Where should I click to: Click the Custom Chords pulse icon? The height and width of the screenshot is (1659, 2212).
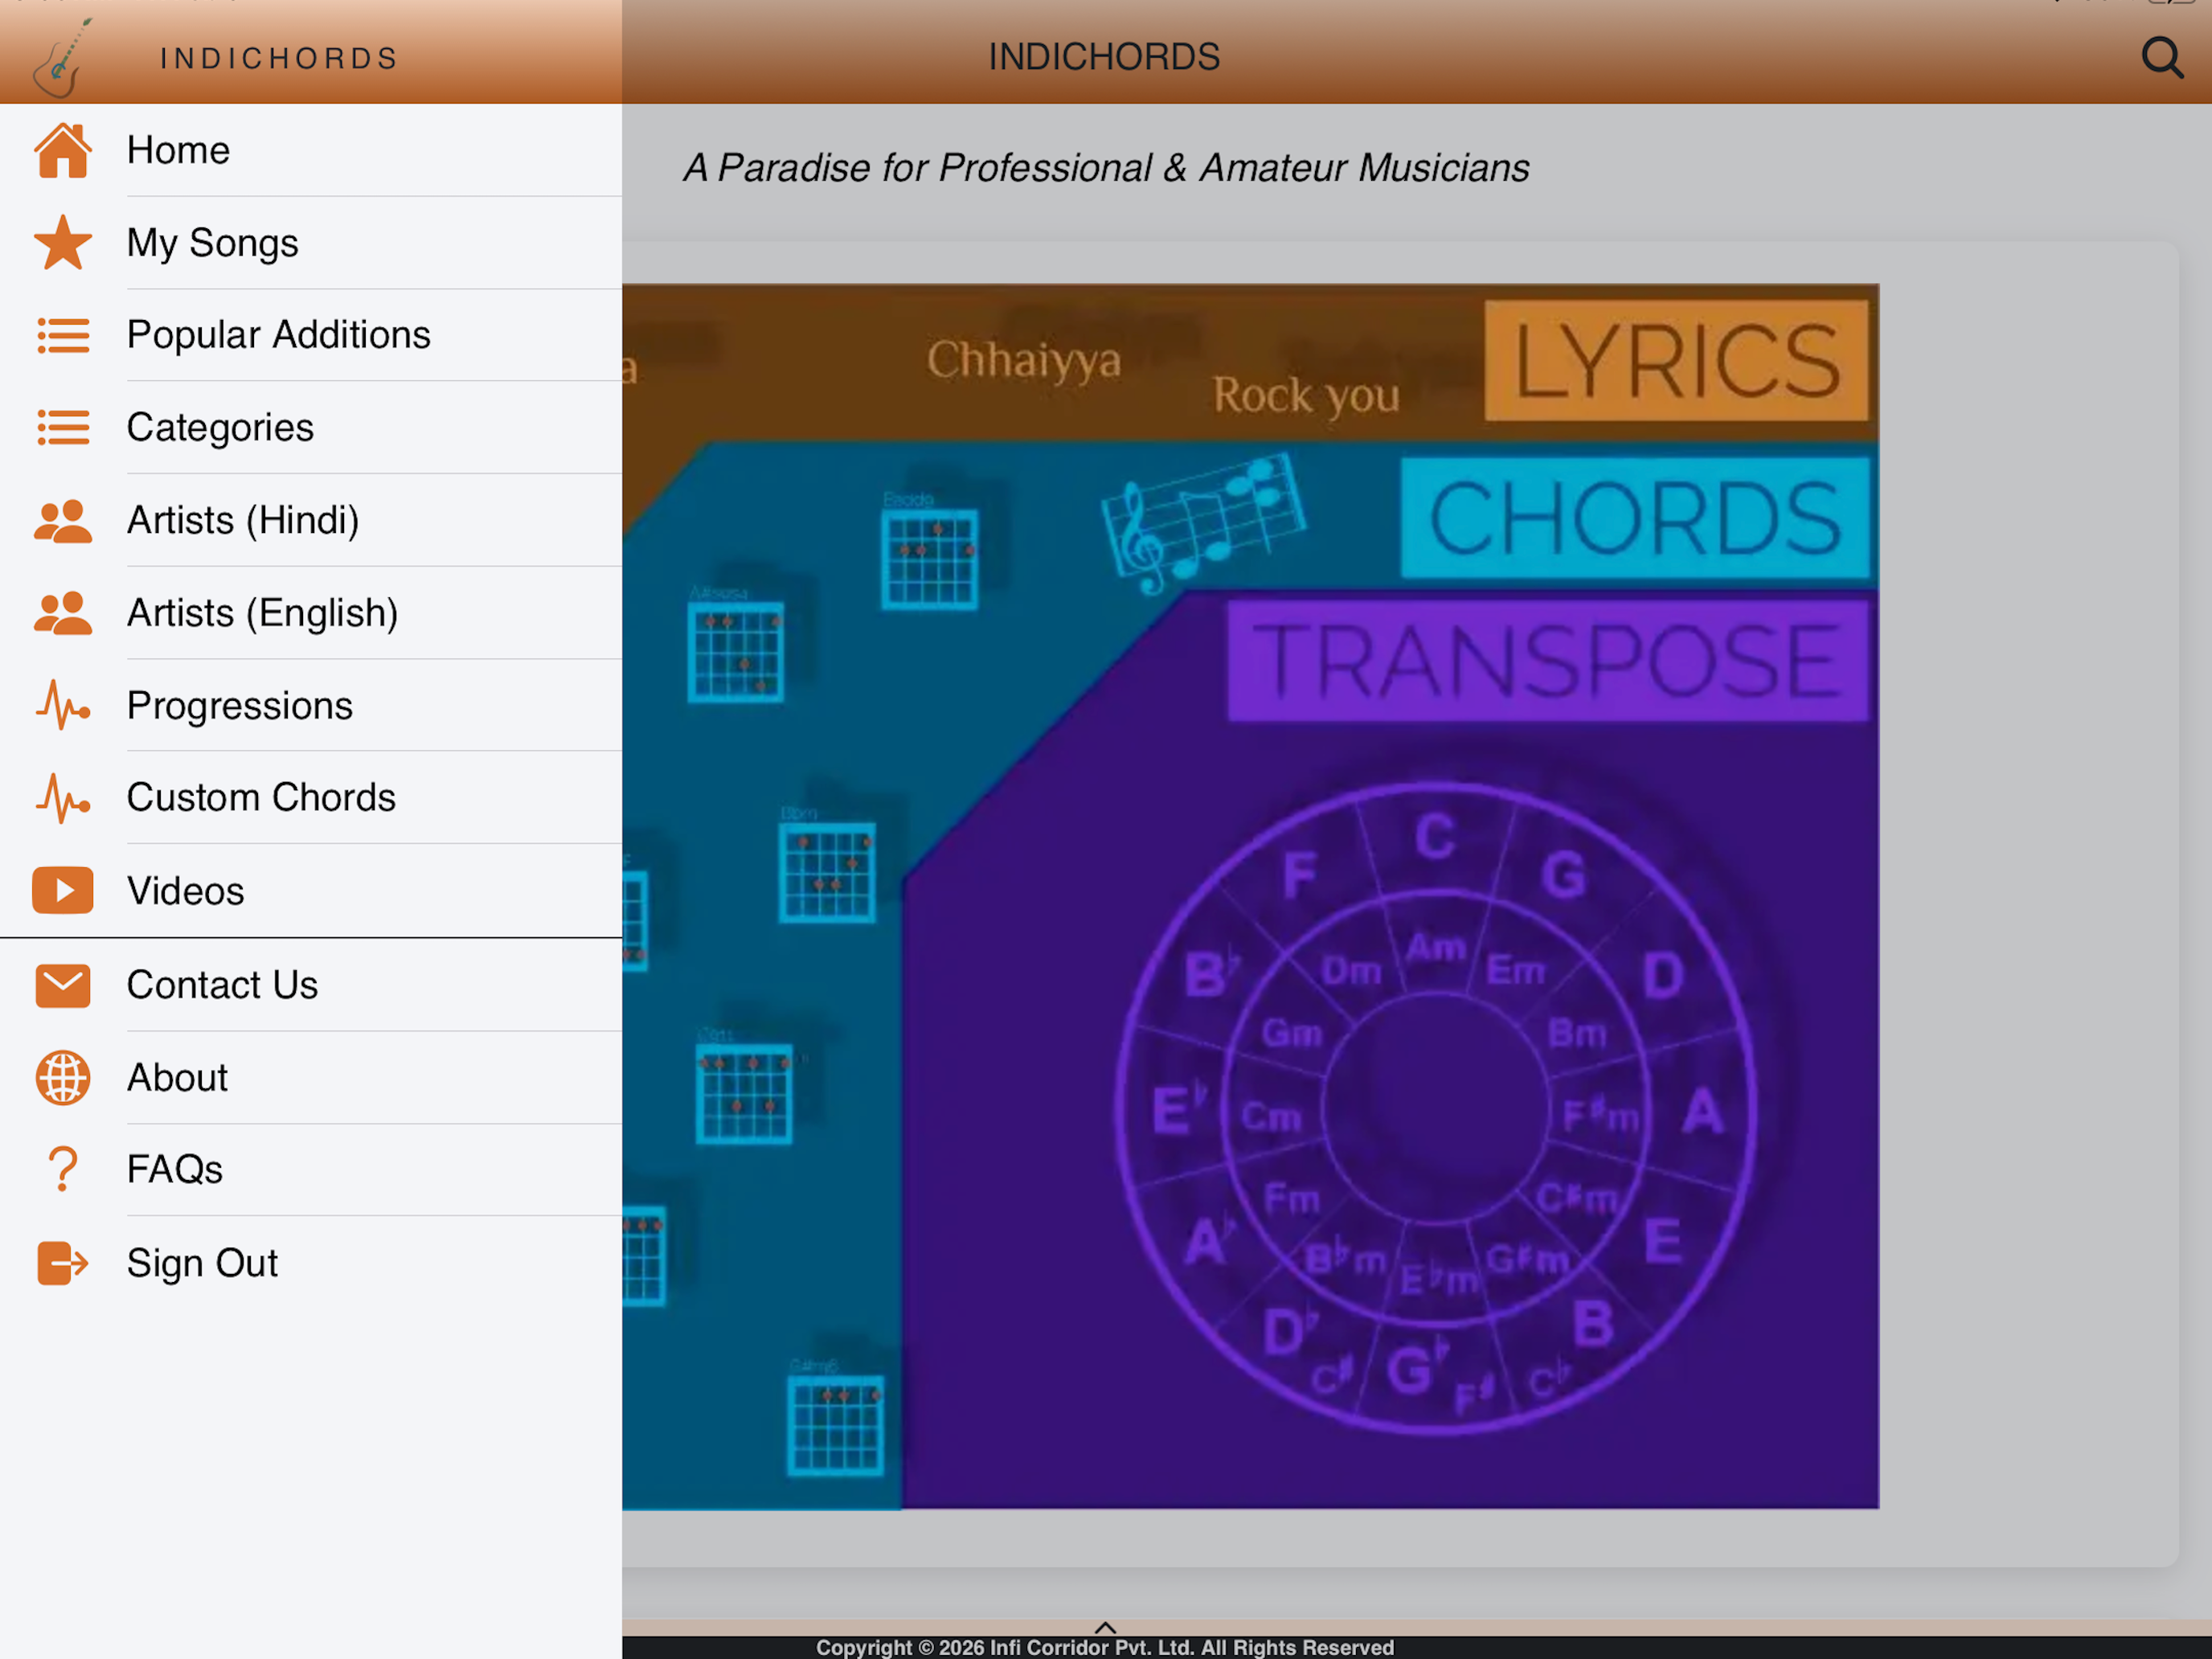click(63, 798)
